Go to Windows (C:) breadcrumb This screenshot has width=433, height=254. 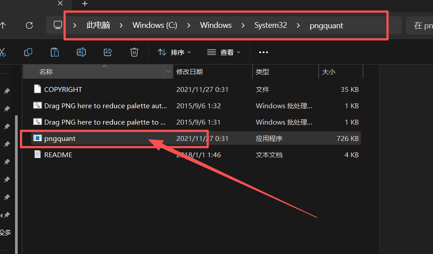[x=155, y=26]
